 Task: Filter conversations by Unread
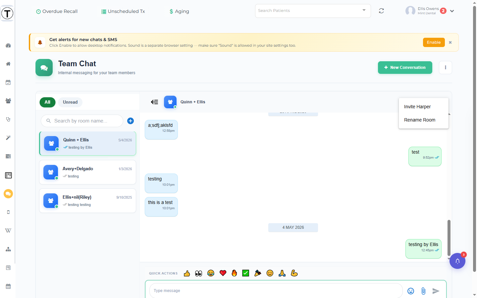[x=70, y=102]
